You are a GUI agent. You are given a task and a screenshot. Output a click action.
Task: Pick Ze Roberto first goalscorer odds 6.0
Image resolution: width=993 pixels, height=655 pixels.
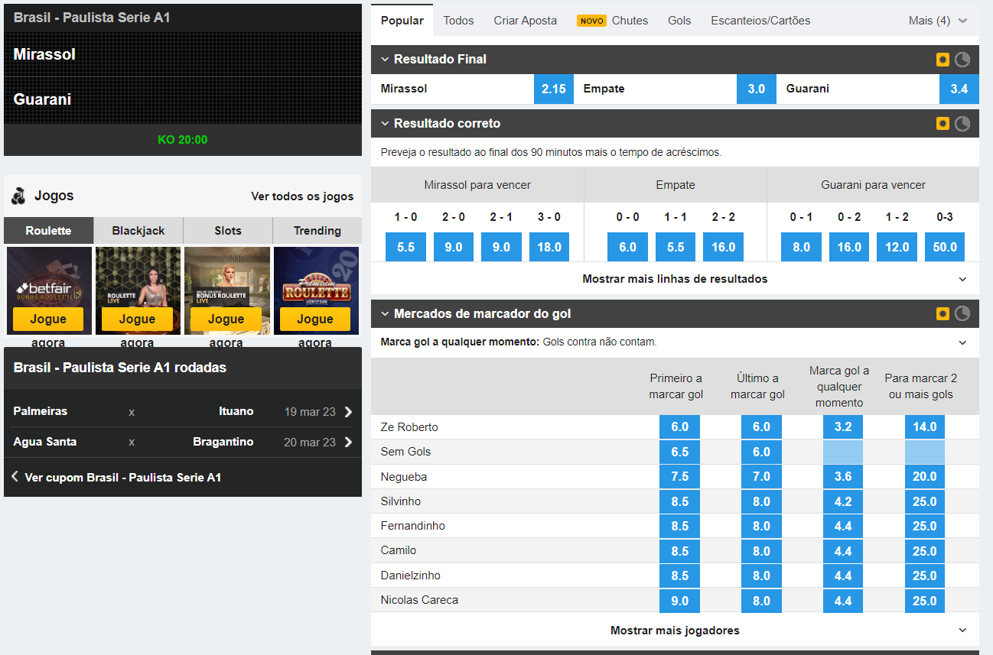pyautogui.click(x=679, y=427)
